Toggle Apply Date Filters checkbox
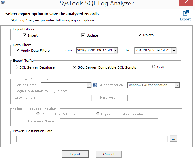 coord(17,51)
